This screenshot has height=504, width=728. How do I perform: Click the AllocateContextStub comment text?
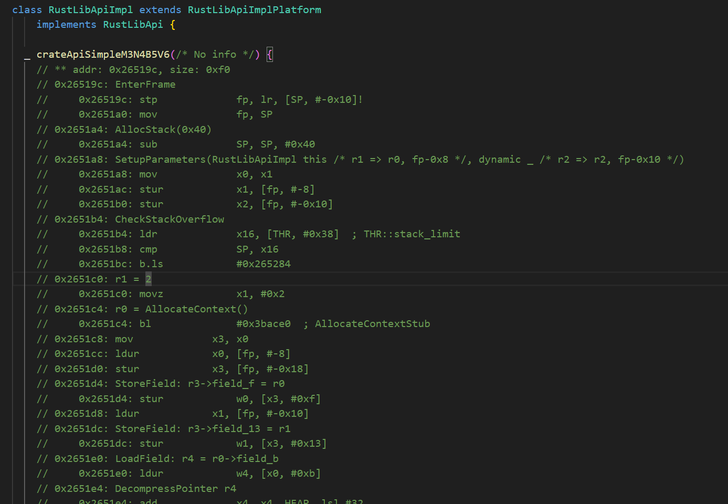point(372,324)
